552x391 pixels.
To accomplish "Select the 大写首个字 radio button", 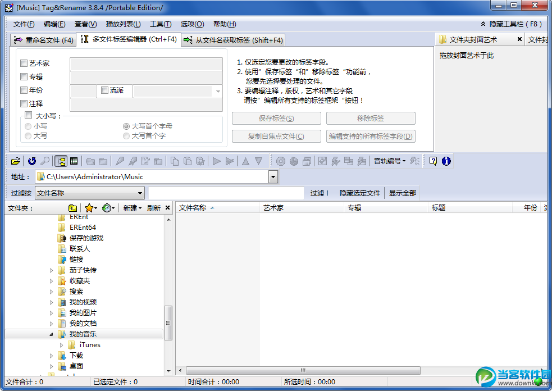I will coord(126,135).
